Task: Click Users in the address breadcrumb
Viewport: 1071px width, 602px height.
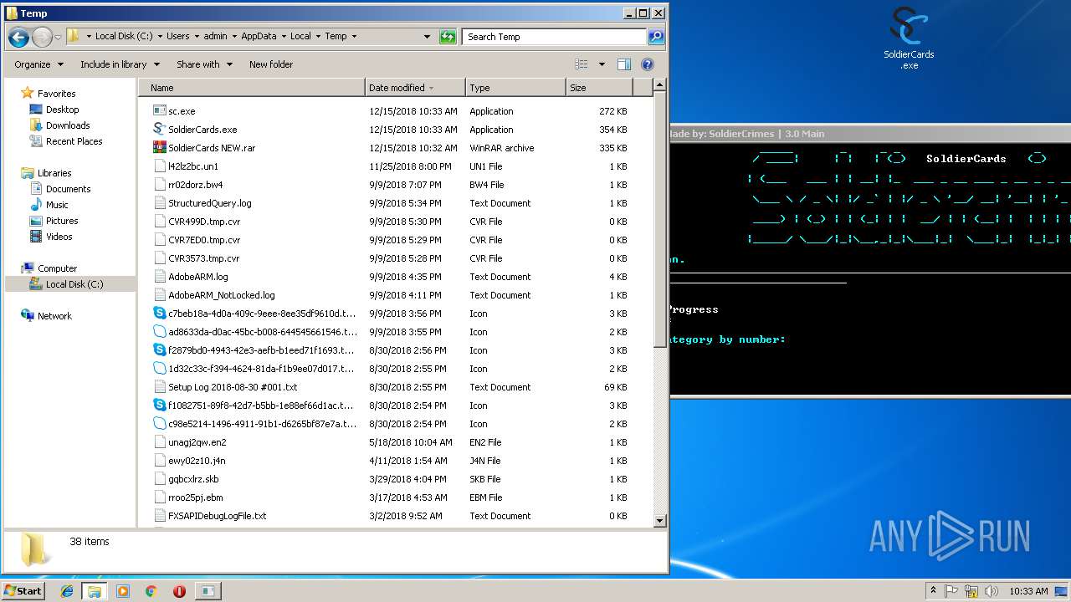Action: click(x=177, y=36)
